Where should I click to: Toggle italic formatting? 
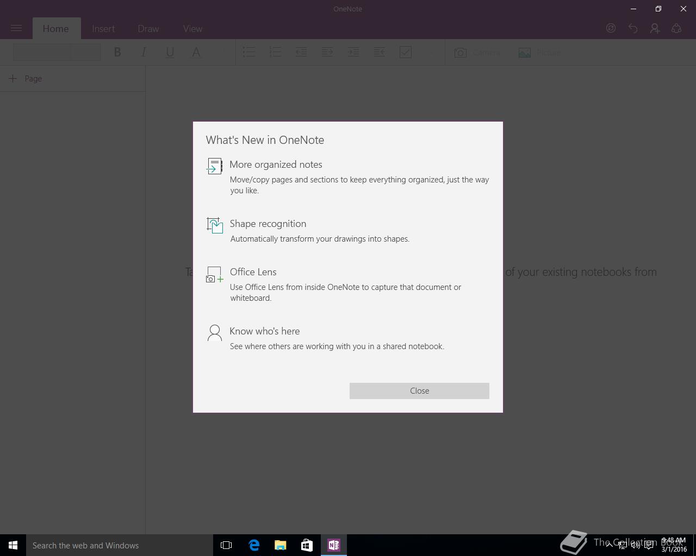tap(144, 52)
